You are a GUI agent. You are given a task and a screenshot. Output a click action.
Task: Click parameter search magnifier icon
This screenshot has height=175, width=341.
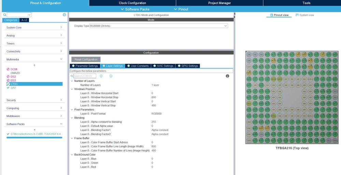pos(72,76)
